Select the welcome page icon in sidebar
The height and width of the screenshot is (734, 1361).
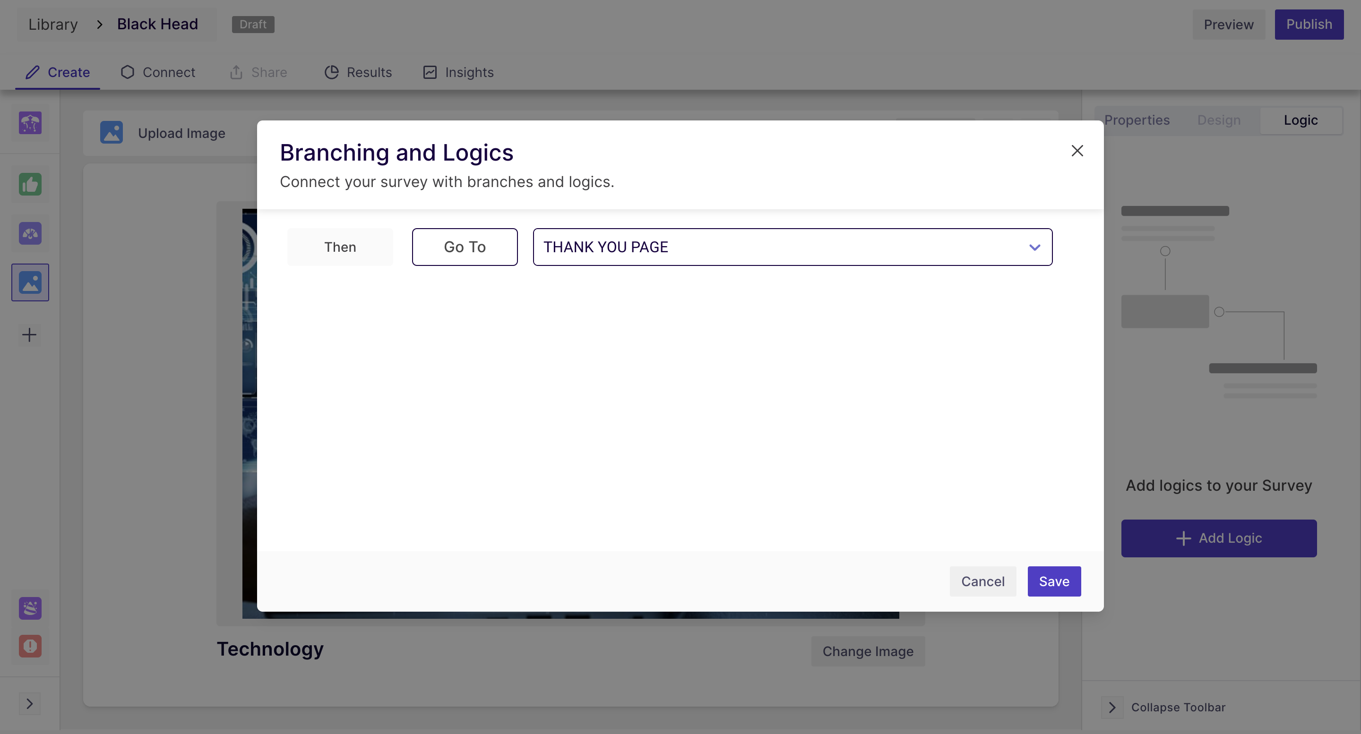[x=30, y=123]
